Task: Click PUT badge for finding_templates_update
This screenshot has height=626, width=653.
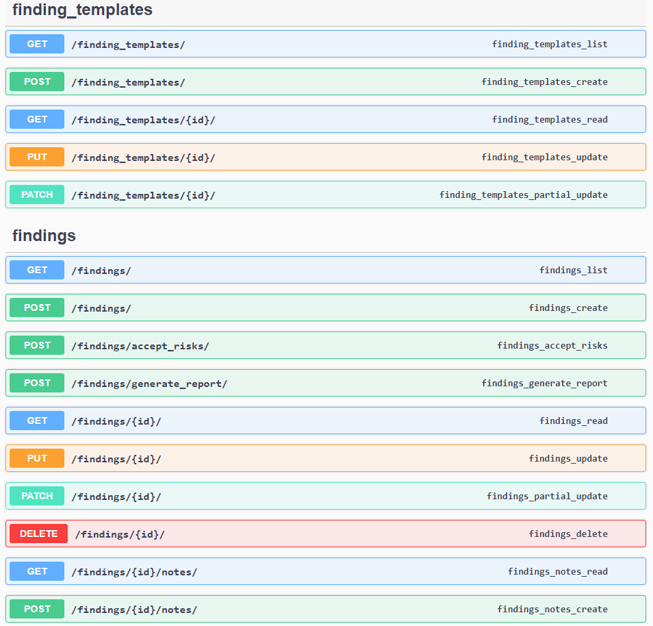Action: 37,158
